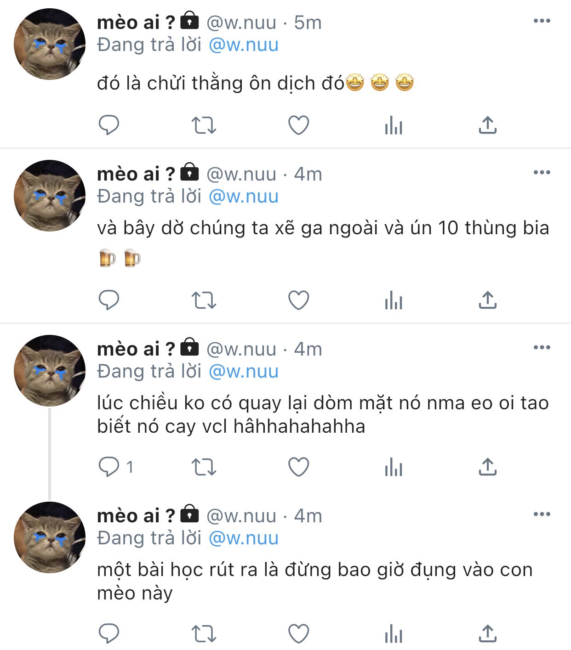This screenshot has height=650, width=571.
Task: Open more options on the "10 thùng bia" tweet
Action: click(542, 172)
